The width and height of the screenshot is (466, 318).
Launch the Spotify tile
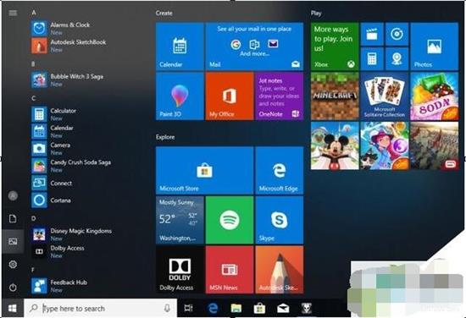tap(230, 220)
